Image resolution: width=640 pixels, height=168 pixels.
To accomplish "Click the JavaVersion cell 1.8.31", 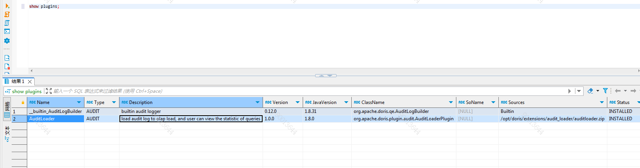I will coord(327,111).
